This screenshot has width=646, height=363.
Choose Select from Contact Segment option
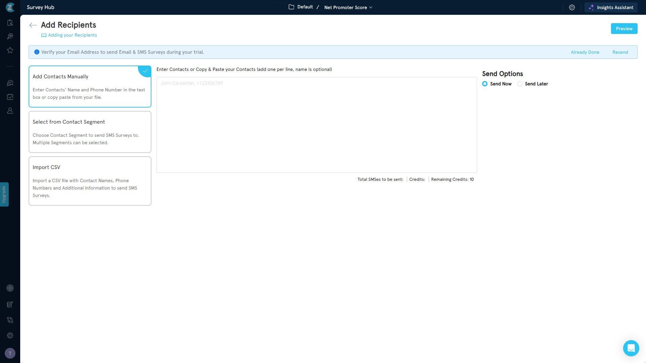pyautogui.click(x=90, y=132)
